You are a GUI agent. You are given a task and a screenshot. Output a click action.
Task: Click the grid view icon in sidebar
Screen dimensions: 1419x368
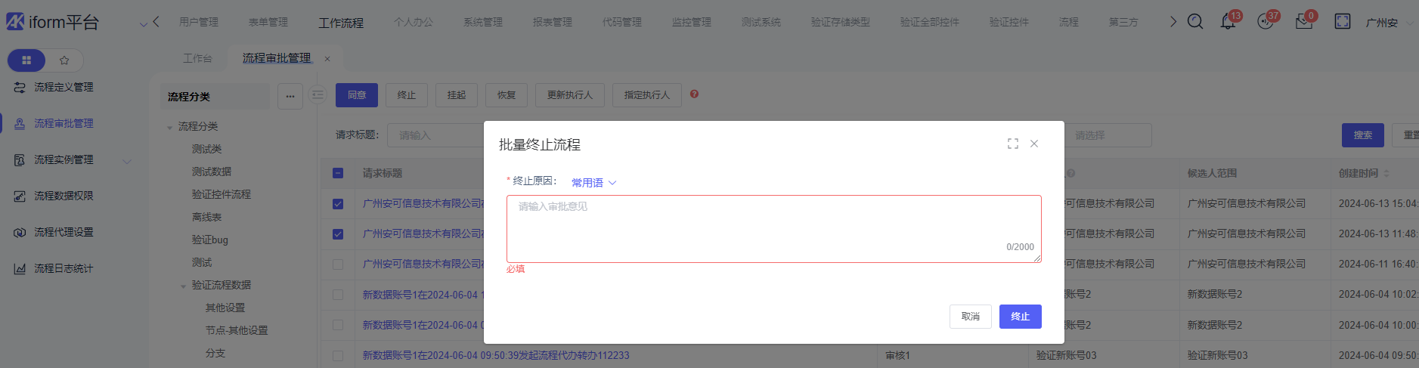click(x=26, y=60)
